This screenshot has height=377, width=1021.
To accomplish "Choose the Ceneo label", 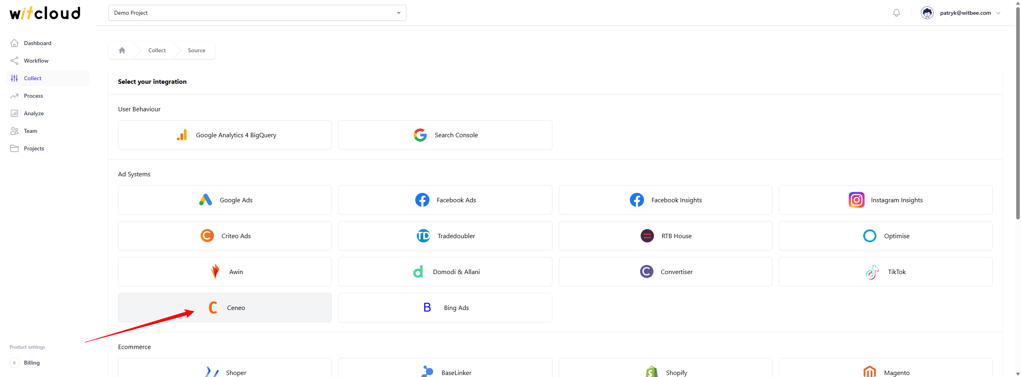I will (x=236, y=308).
